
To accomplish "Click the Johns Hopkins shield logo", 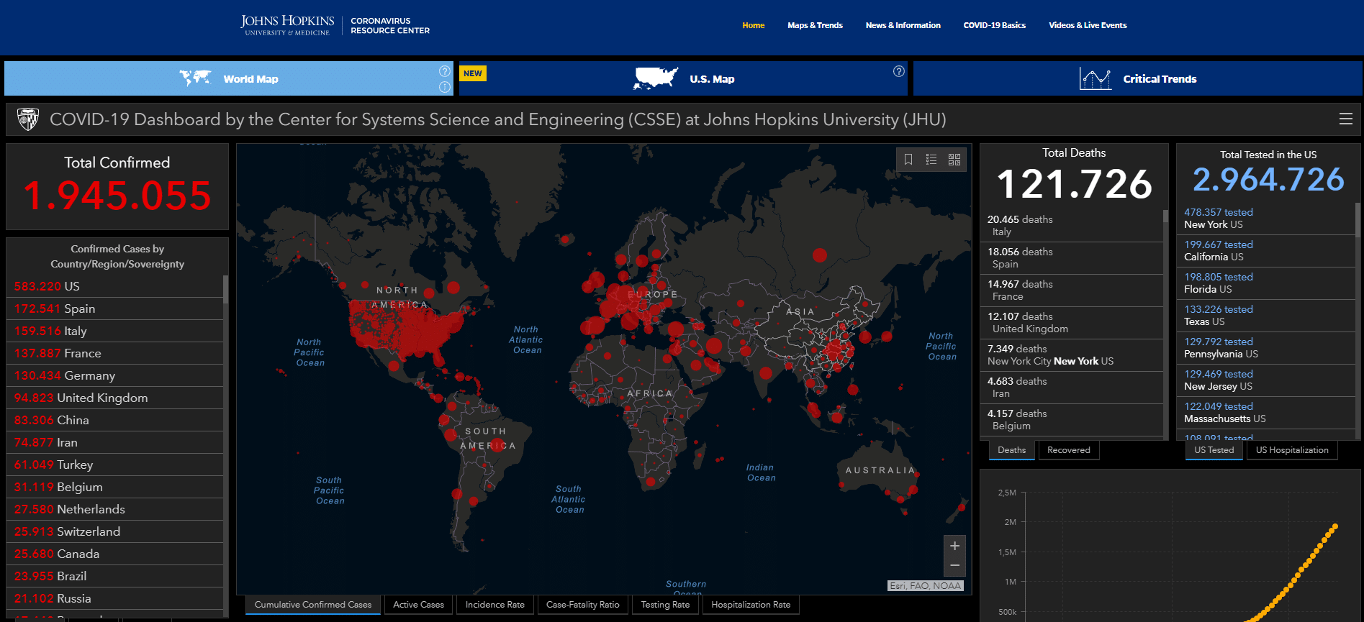I will (x=28, y=119).
